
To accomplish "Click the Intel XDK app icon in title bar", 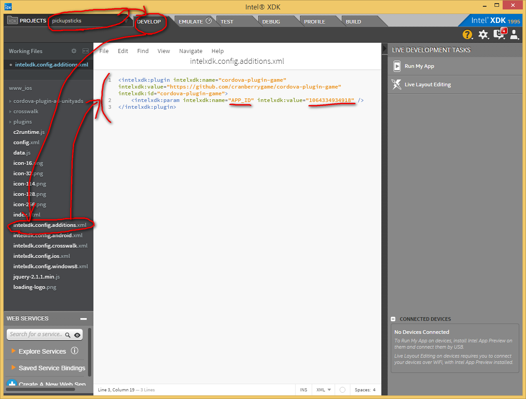I will [8, 6].
